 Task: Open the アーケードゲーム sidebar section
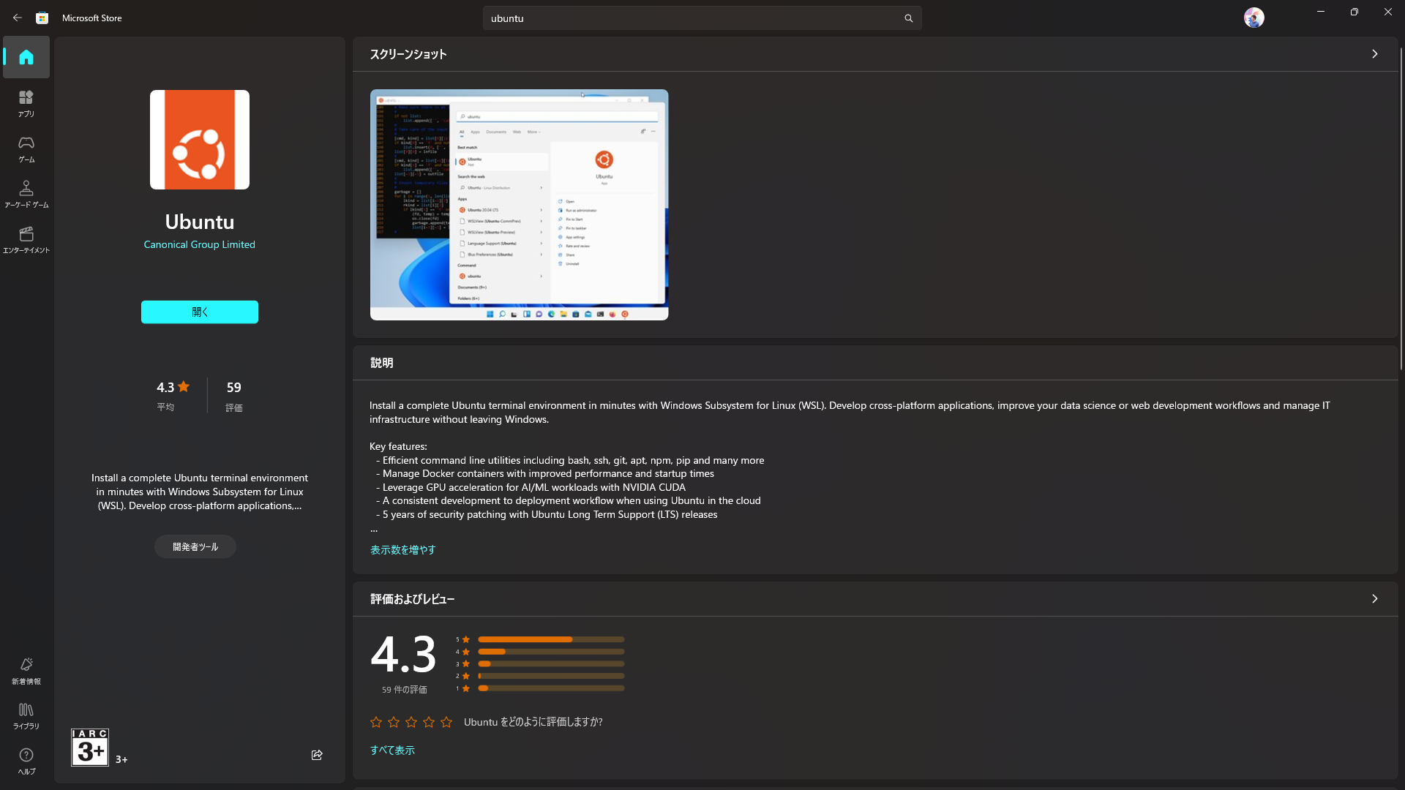[x=26, y=194]
